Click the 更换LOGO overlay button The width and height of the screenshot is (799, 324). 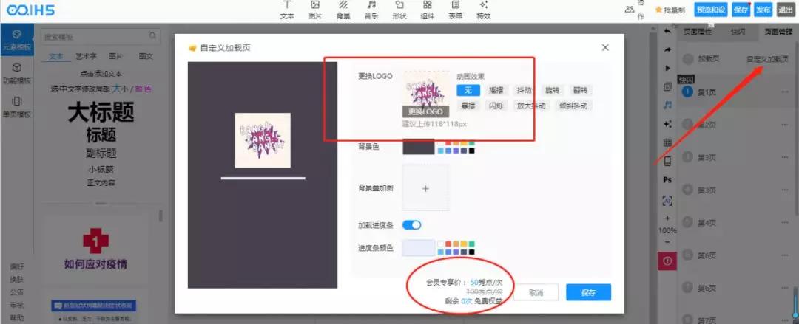click(x=425, y=112)
